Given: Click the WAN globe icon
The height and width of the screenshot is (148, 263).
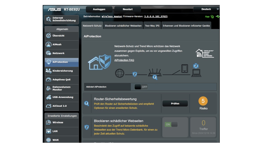Looking at the screenshot, I should click(x=49, y=140).
